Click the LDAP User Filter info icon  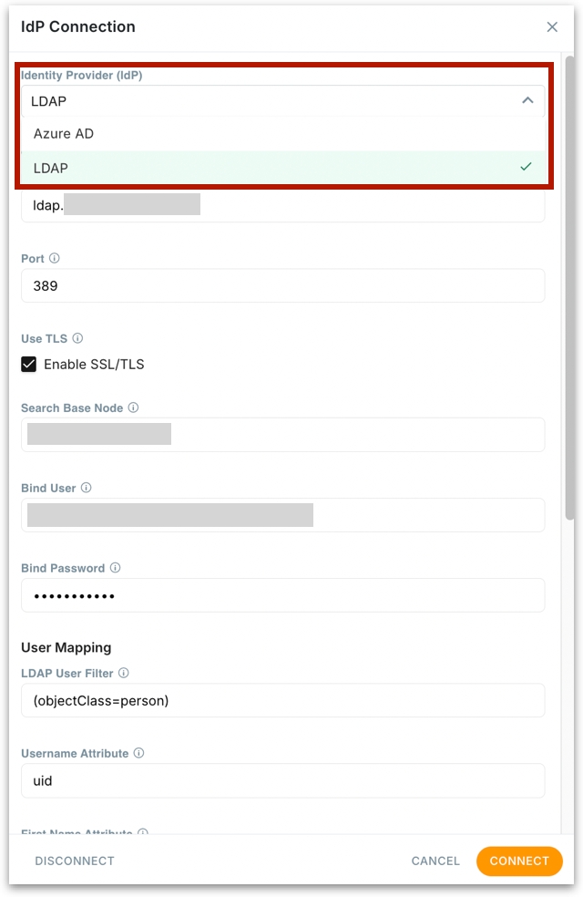click(124, 674)
